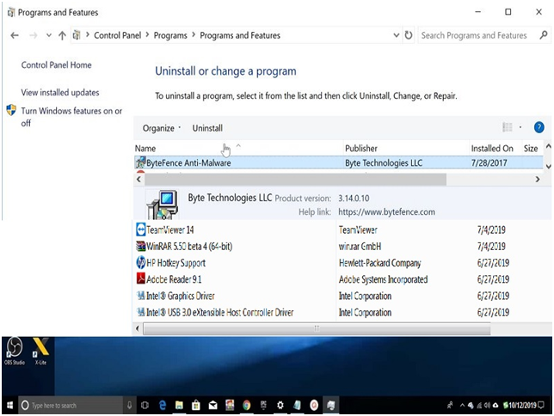Open Turn Windows features on or off

(71, 117)
